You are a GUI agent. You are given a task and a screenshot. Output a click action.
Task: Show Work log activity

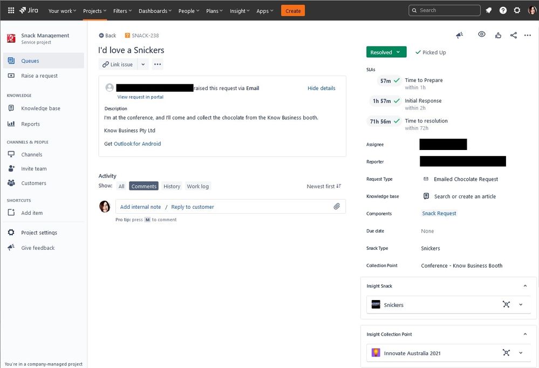(197, 186)
